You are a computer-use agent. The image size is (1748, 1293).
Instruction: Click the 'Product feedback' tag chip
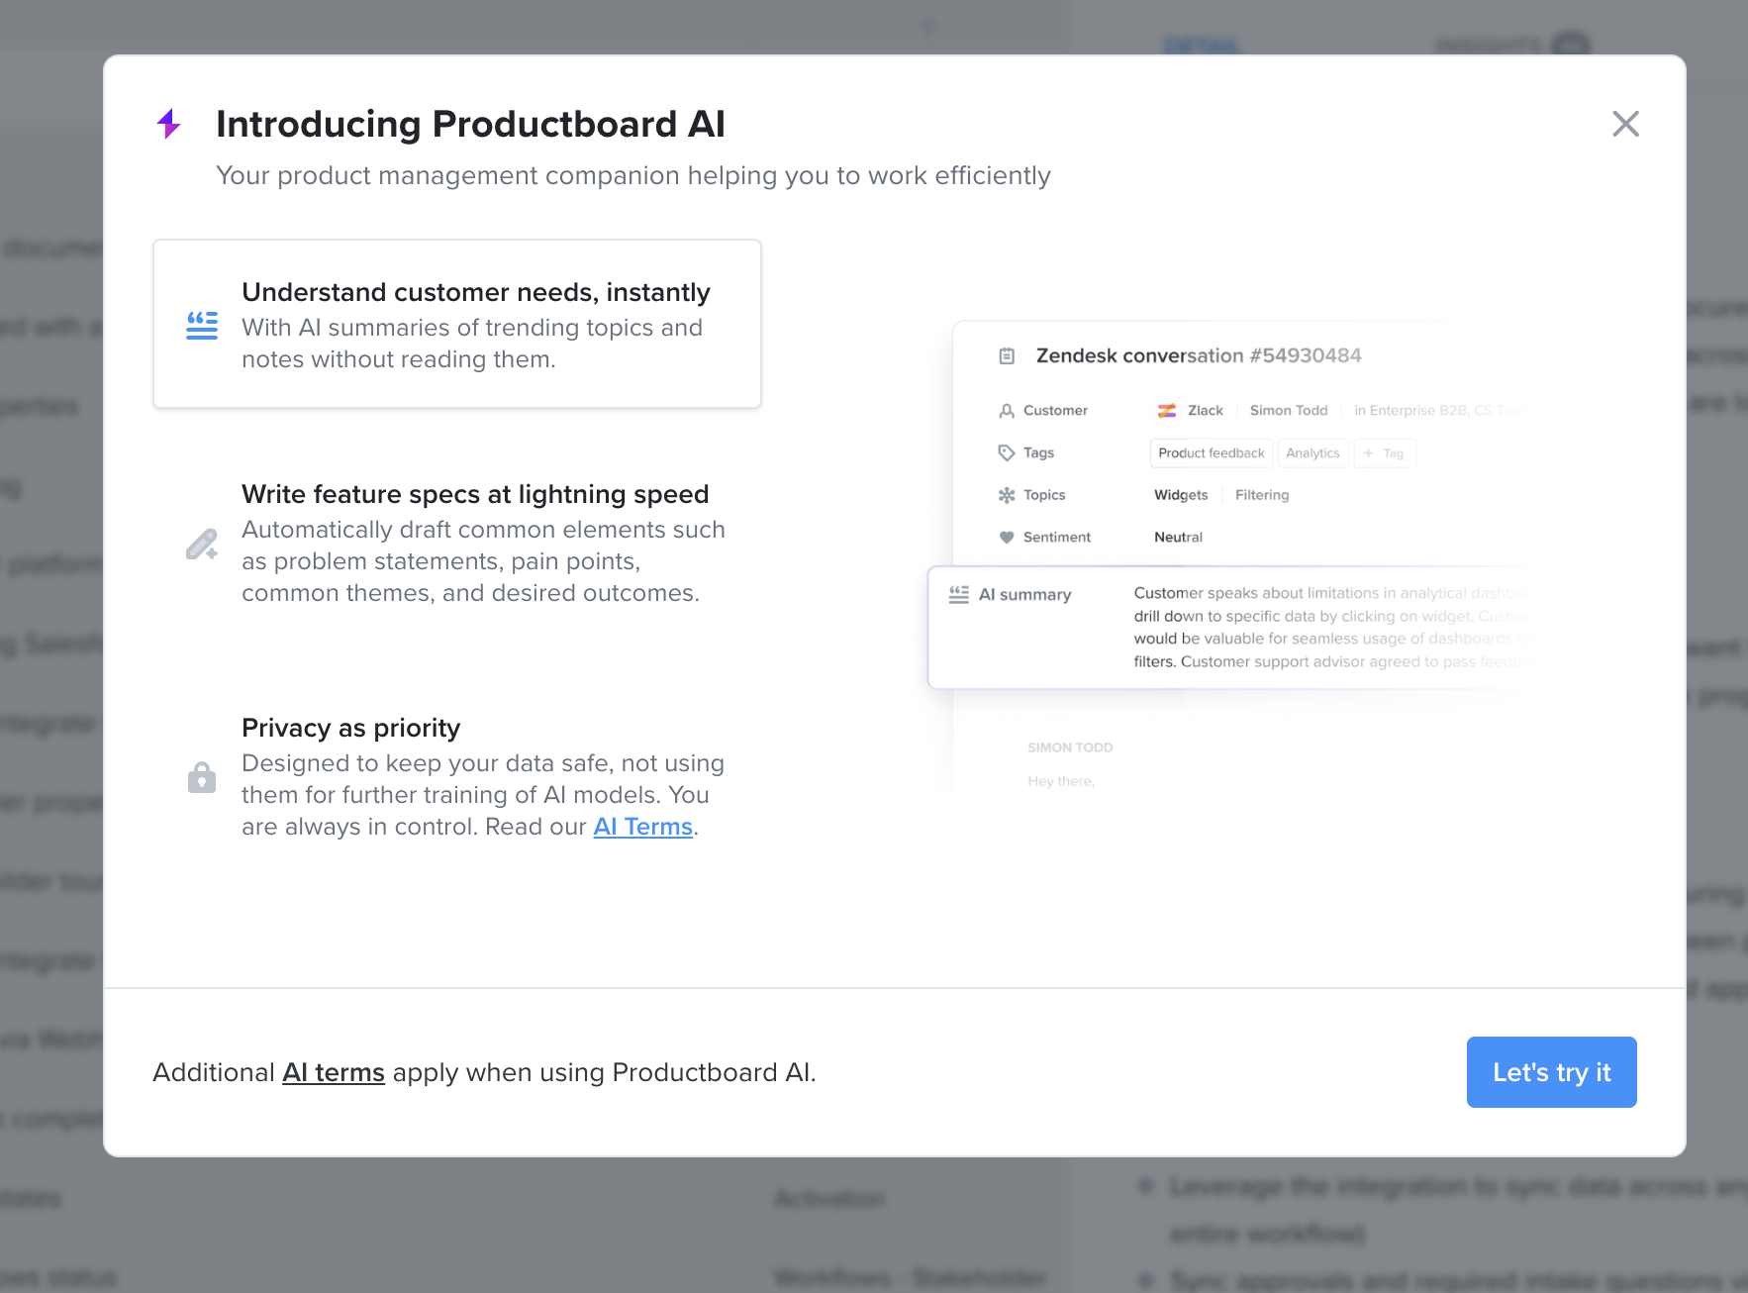(x=1211, y=453)
